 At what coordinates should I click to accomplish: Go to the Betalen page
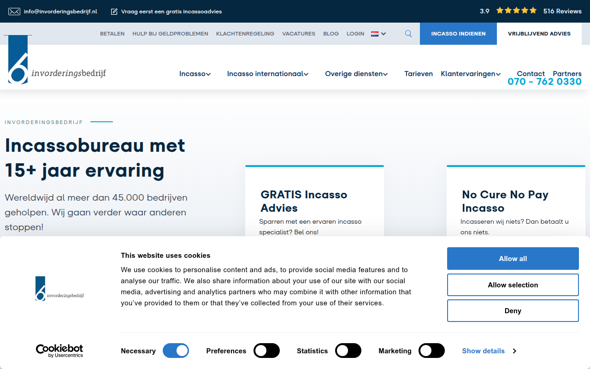112,34
